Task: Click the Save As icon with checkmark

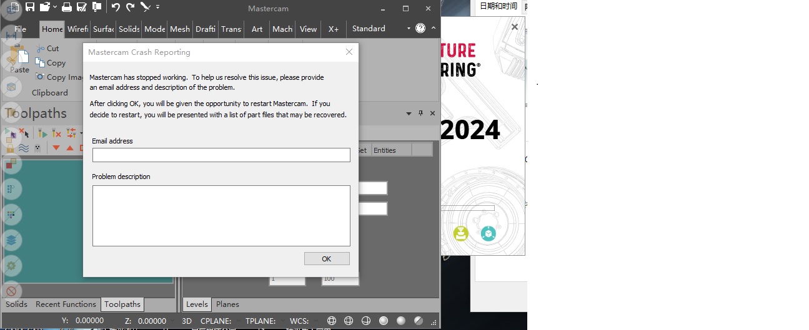Action: (81, 7)
